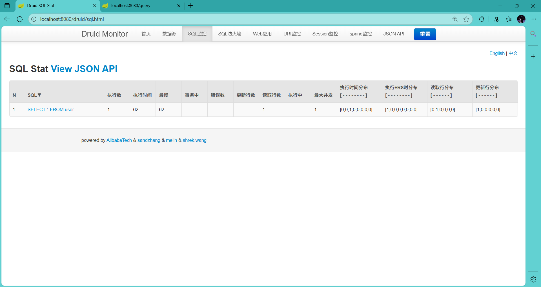The width and height of the screenshot is (541, 287).
Task: Click the blue 重置 reset button
Action: click(425, 34)
